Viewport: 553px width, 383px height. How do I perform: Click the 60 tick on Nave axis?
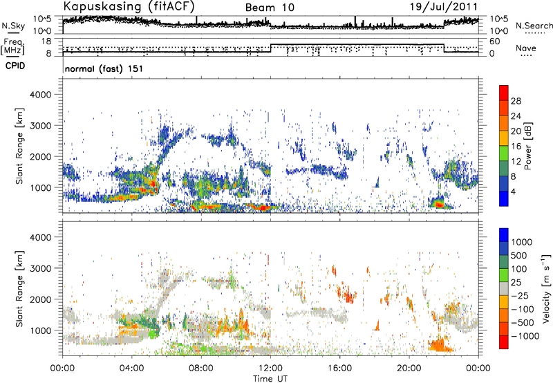[495, 41]
